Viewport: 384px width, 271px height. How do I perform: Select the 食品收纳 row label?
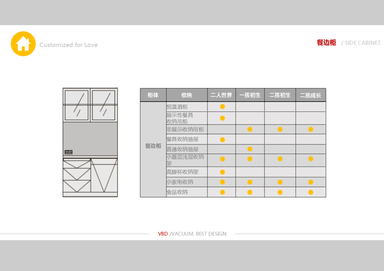pyautogui.click(x=177, y=192)
